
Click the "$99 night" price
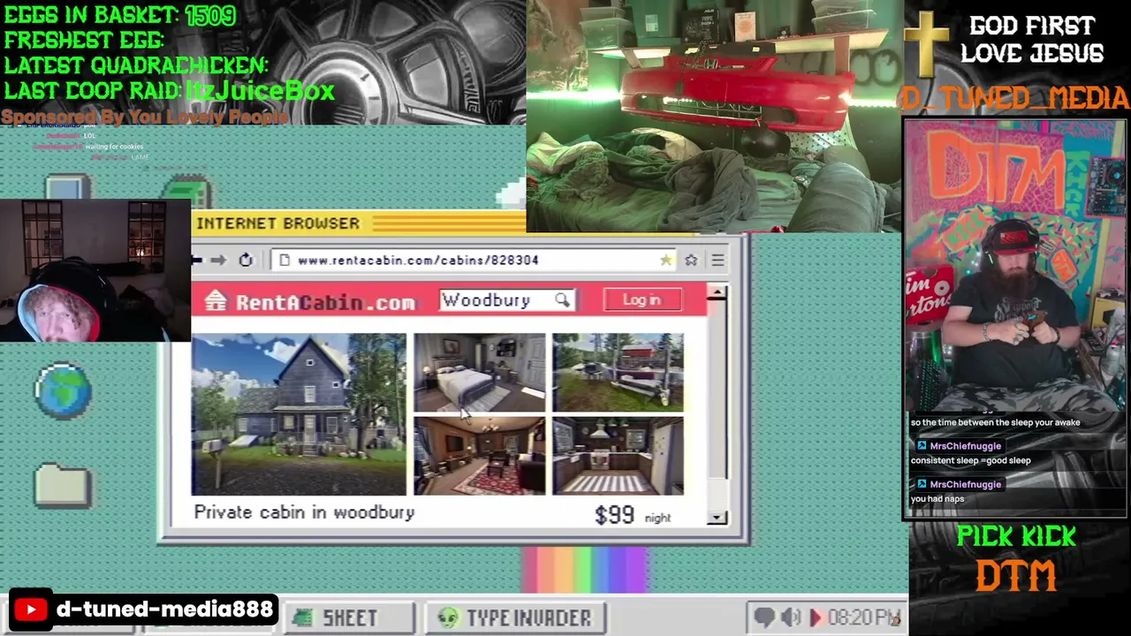633,515
